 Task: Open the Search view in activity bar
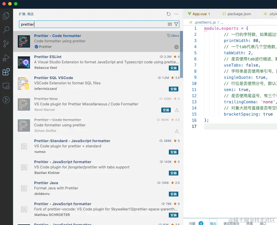pyautogui.click(x=6, y=29)
